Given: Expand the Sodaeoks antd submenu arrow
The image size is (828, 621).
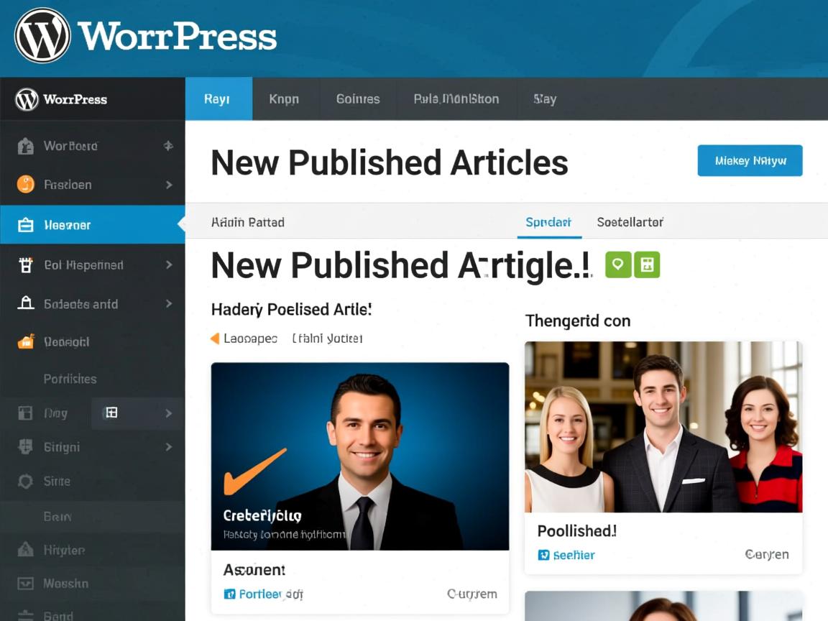Looking at the screenshot, I should point(169,303).
